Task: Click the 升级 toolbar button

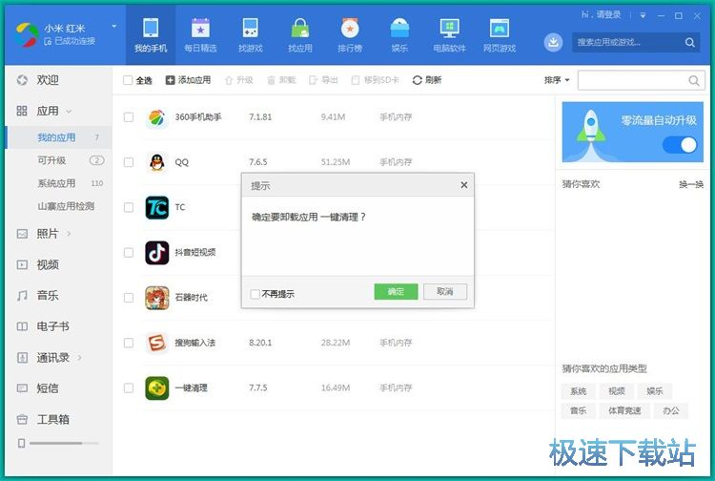Action: click(239, 80)
